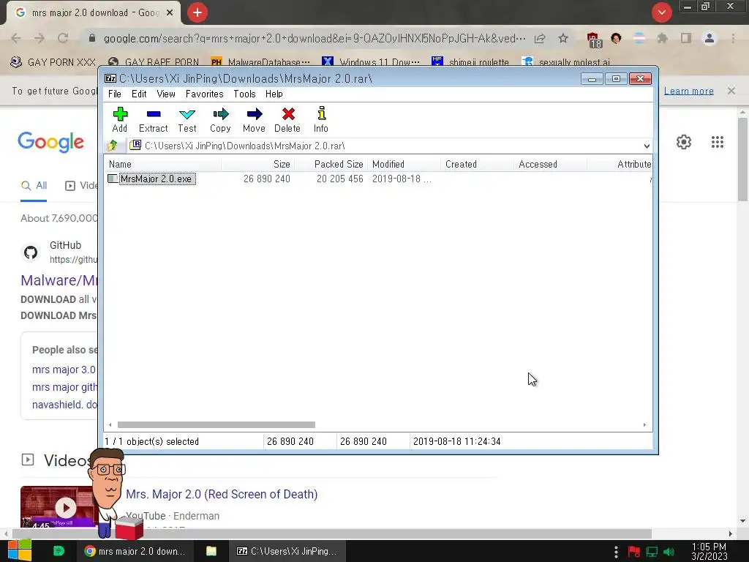The height and width of the screenshot is (562, 749).
Task: Click size cell 26 890 240
Action: pos(266,179)
